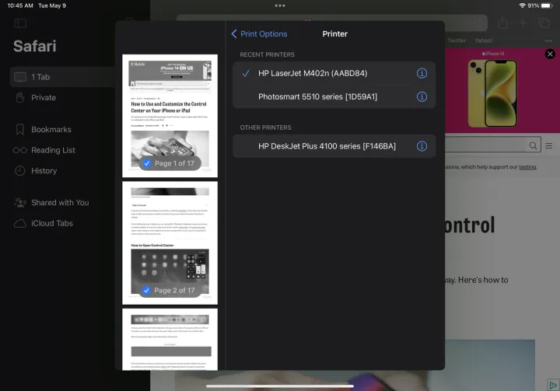Deselect Page 1 of 17 checkmark
560x391 pixels.
point(146,163)
